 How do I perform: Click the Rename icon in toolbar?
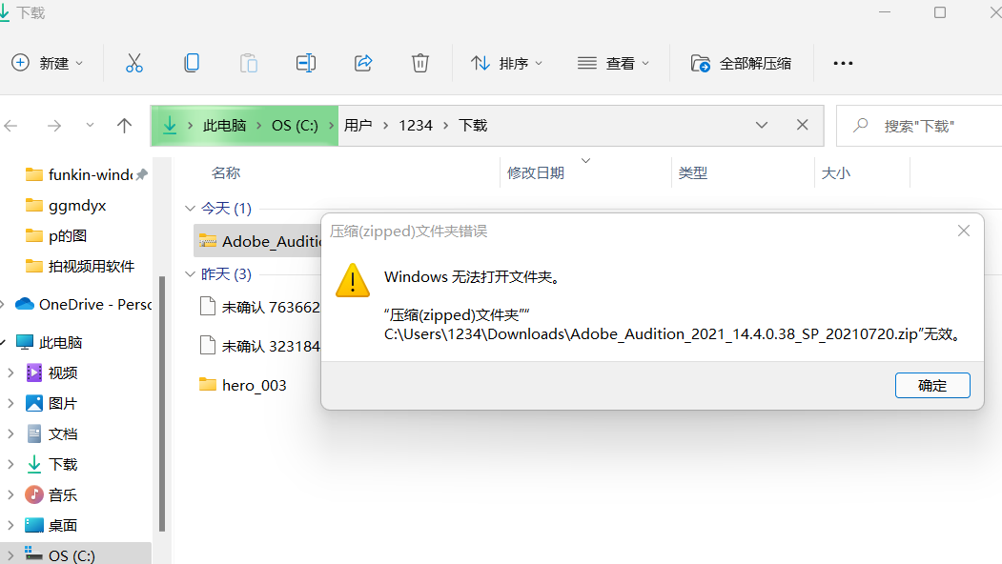[x=305, y=63]
